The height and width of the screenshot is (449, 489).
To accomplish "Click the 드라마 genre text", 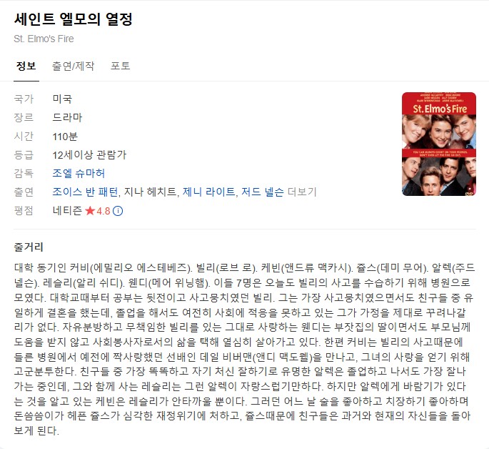I will coord(67,117).
